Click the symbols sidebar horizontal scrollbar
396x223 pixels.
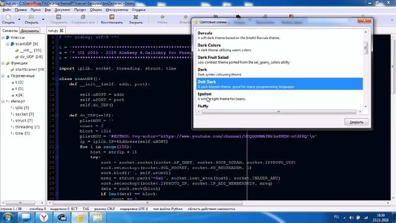pos(20,203)
